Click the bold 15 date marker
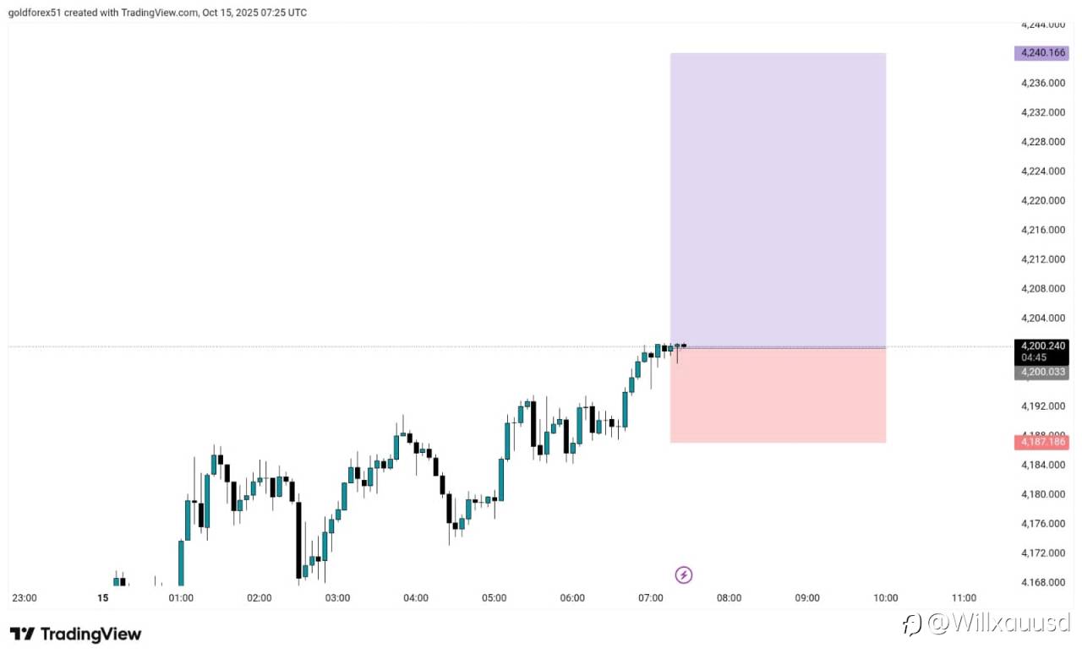Image resolution: width=1082 pixels, height=659 pixels. click(103, 598)
